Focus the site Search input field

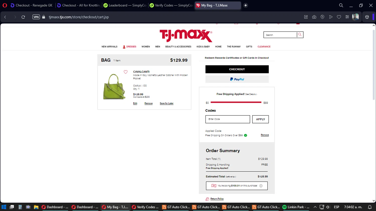click(x=280, y=35)
